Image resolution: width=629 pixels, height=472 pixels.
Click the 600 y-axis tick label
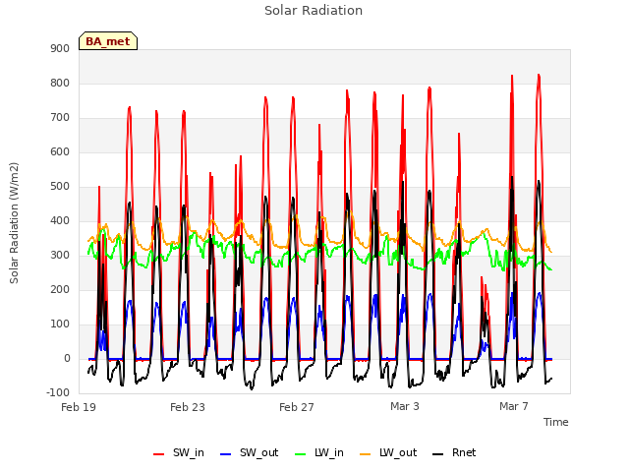pyautogui.click(x=60, y=151)
